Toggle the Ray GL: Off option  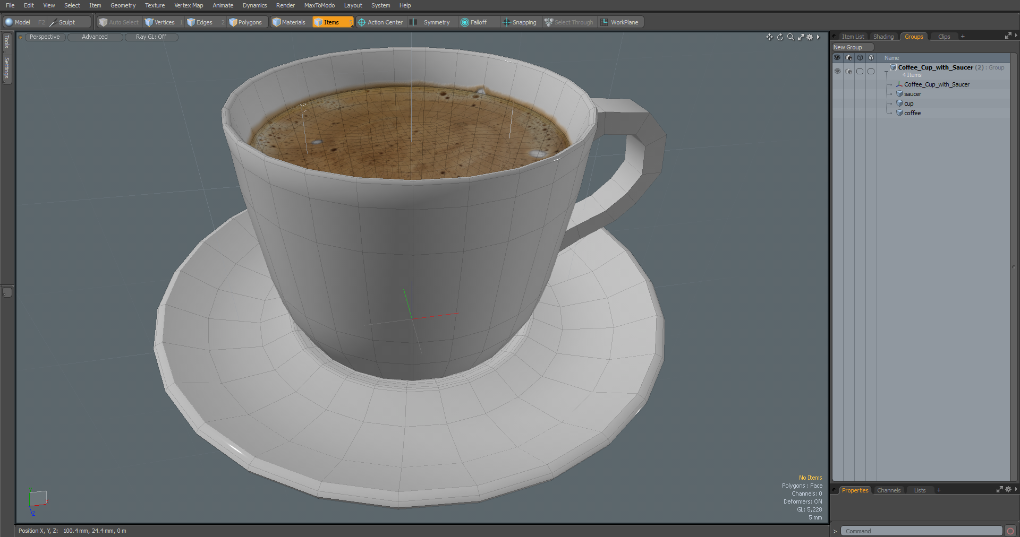point(151,37)
